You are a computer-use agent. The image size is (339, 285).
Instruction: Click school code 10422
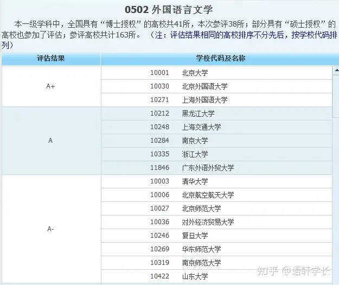tap(159, 276)
